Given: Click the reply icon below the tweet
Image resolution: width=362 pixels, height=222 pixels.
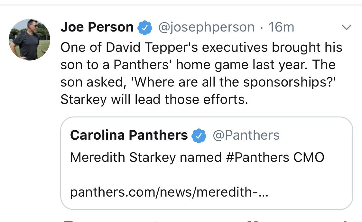Looking at the screenshot, I should coord(68,221).
